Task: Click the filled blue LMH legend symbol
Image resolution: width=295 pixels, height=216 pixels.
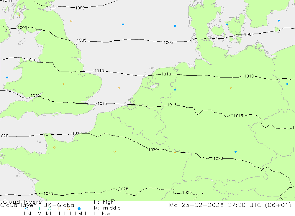Action: [x=79, y=209]
